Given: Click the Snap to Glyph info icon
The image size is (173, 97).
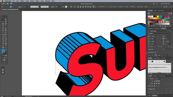Looking at the screenshot, I should (x=155, y=52).
